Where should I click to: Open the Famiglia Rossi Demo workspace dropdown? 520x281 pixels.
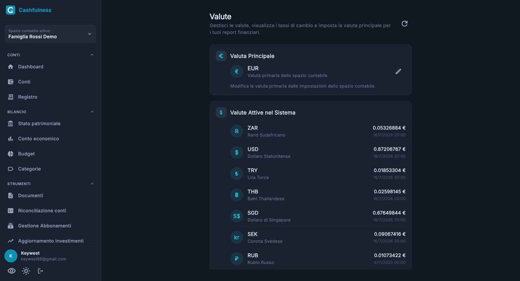click(x=50, y=34)
